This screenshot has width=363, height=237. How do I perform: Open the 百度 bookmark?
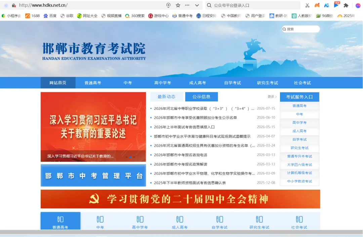(x=50, y=16)
